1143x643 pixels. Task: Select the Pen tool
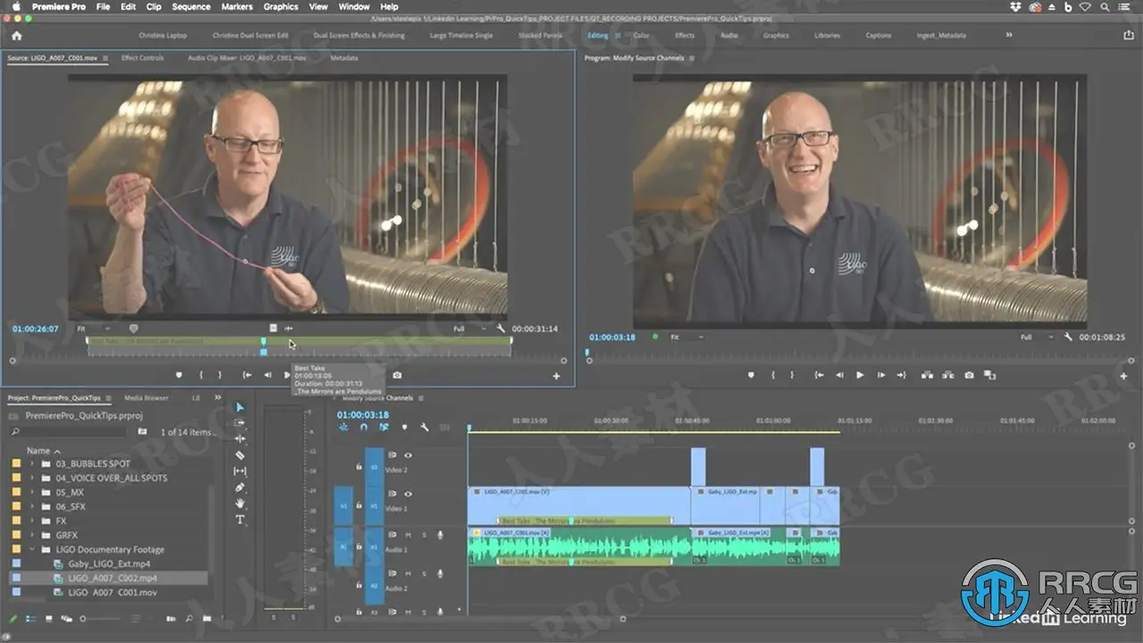(x=239, y=488)
